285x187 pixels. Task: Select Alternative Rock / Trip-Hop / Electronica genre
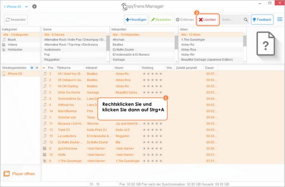[74, 44]
